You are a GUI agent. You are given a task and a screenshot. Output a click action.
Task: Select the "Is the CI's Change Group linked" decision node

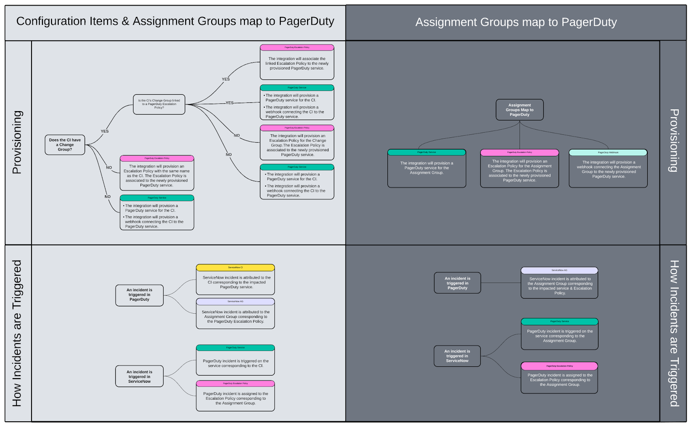pos(159,104)
